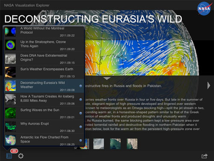Click tsunami iceberg story thumbnail
Image resolution: width=214 pixels, height=161 pixels.
10,99
